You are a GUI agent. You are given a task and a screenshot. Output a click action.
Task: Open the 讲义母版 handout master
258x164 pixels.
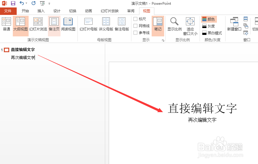pos(106,24)
